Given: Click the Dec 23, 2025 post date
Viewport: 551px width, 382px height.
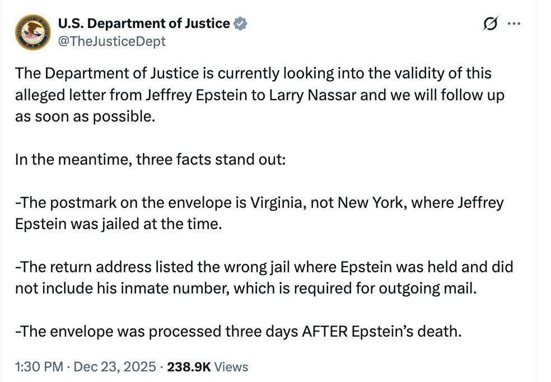Looking at the screenshot, I should (115, 367).
